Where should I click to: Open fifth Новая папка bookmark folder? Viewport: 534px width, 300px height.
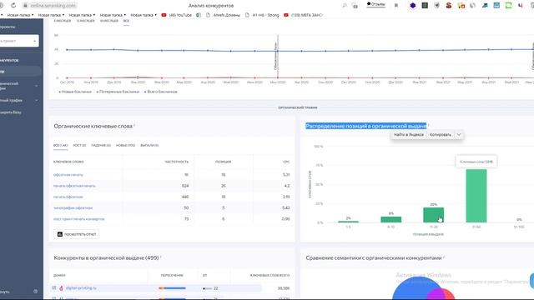pyautogui.click(x=144, y=15)
